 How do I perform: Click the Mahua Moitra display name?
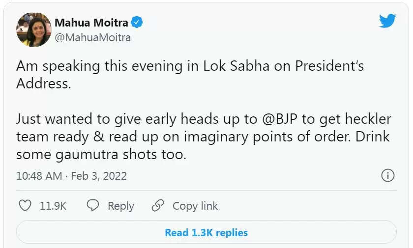tap(91, 23)
